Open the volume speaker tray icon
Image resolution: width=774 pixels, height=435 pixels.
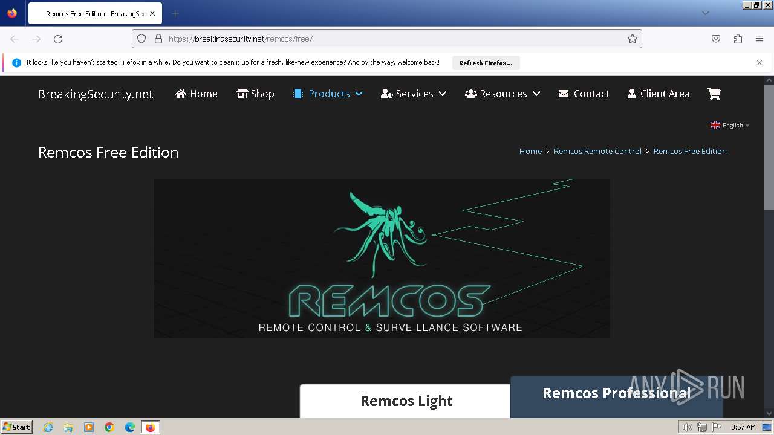pyautogui.click(x=688, y=427)
